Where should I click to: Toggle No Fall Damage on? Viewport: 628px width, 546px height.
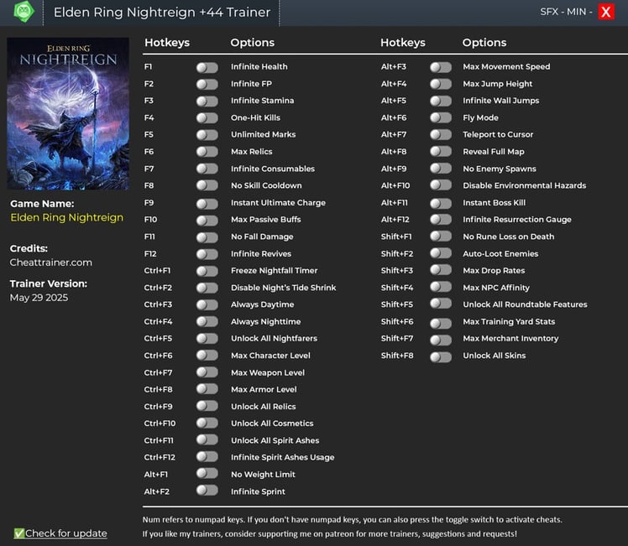tap(207, 237)
